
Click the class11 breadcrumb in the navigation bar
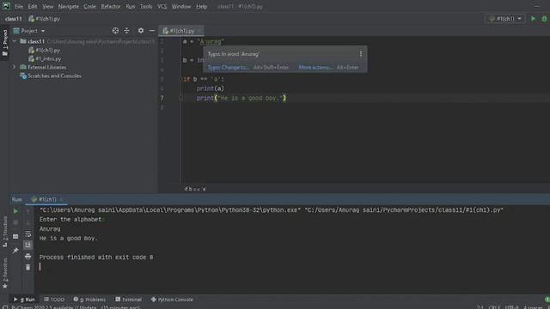(14, 19)
